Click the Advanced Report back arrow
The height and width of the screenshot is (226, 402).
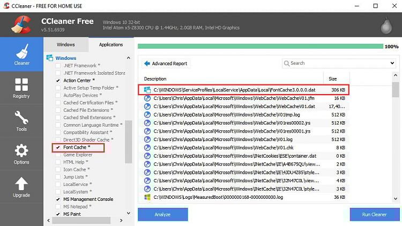point(147,64)
